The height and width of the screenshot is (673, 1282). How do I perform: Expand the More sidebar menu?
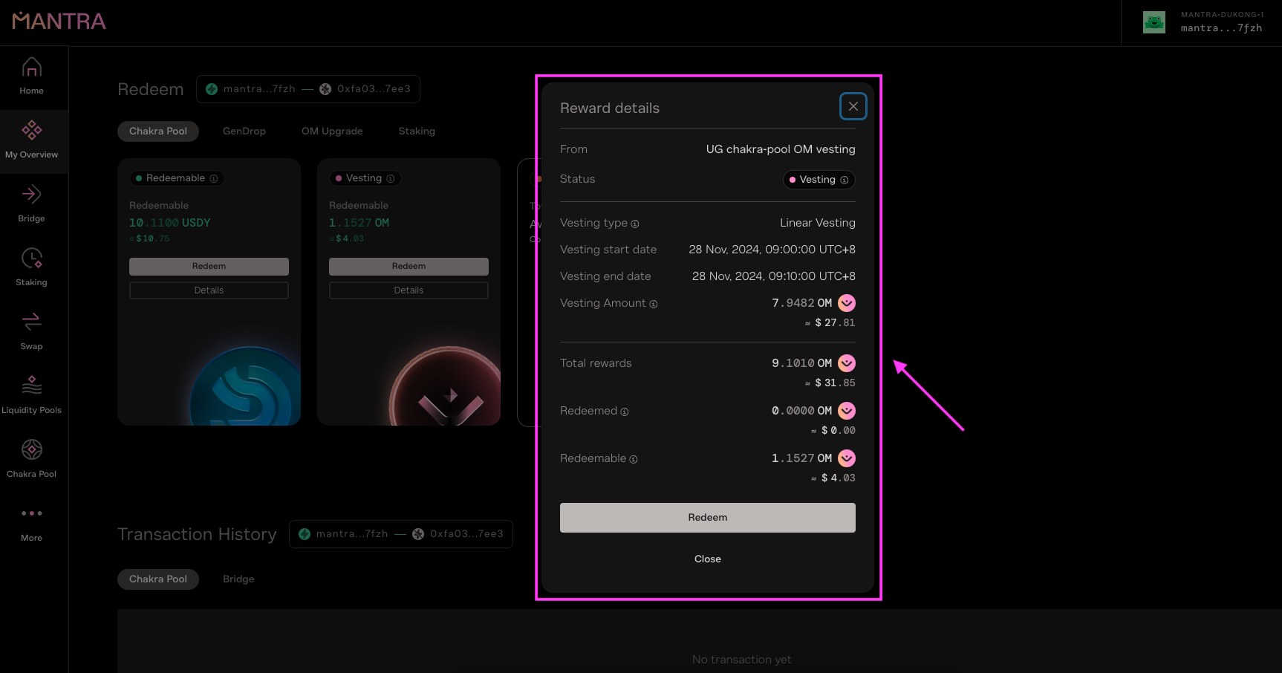(x=31, y=524)
